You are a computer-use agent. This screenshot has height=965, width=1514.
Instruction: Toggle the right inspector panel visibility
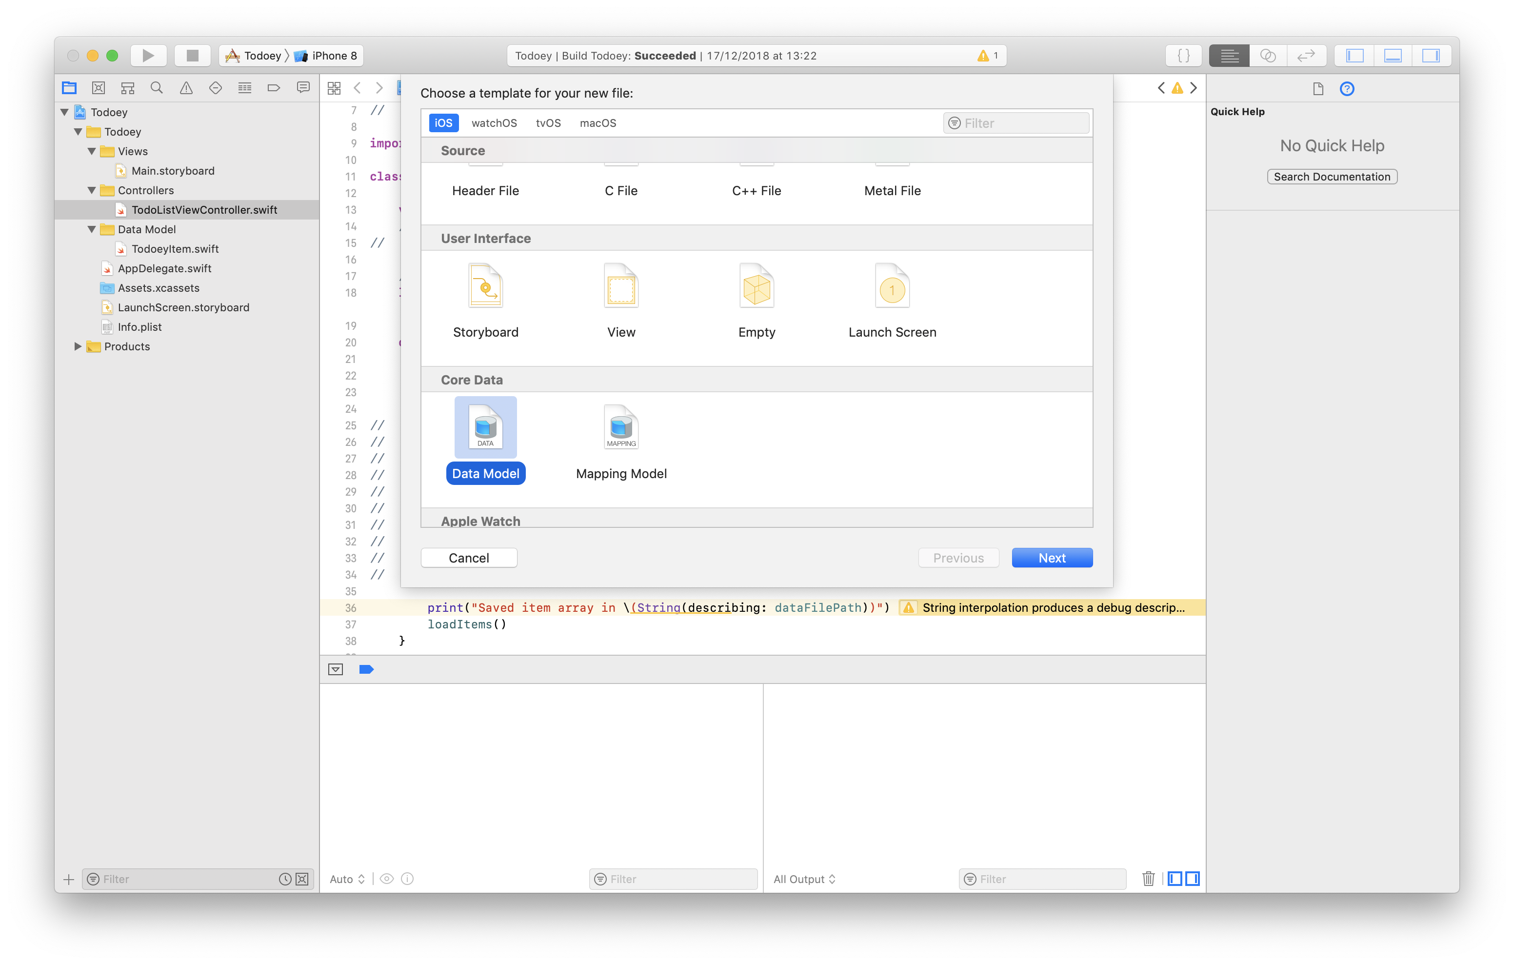tap(1431, 55)
